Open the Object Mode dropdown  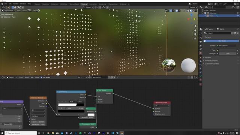[8, 11]
